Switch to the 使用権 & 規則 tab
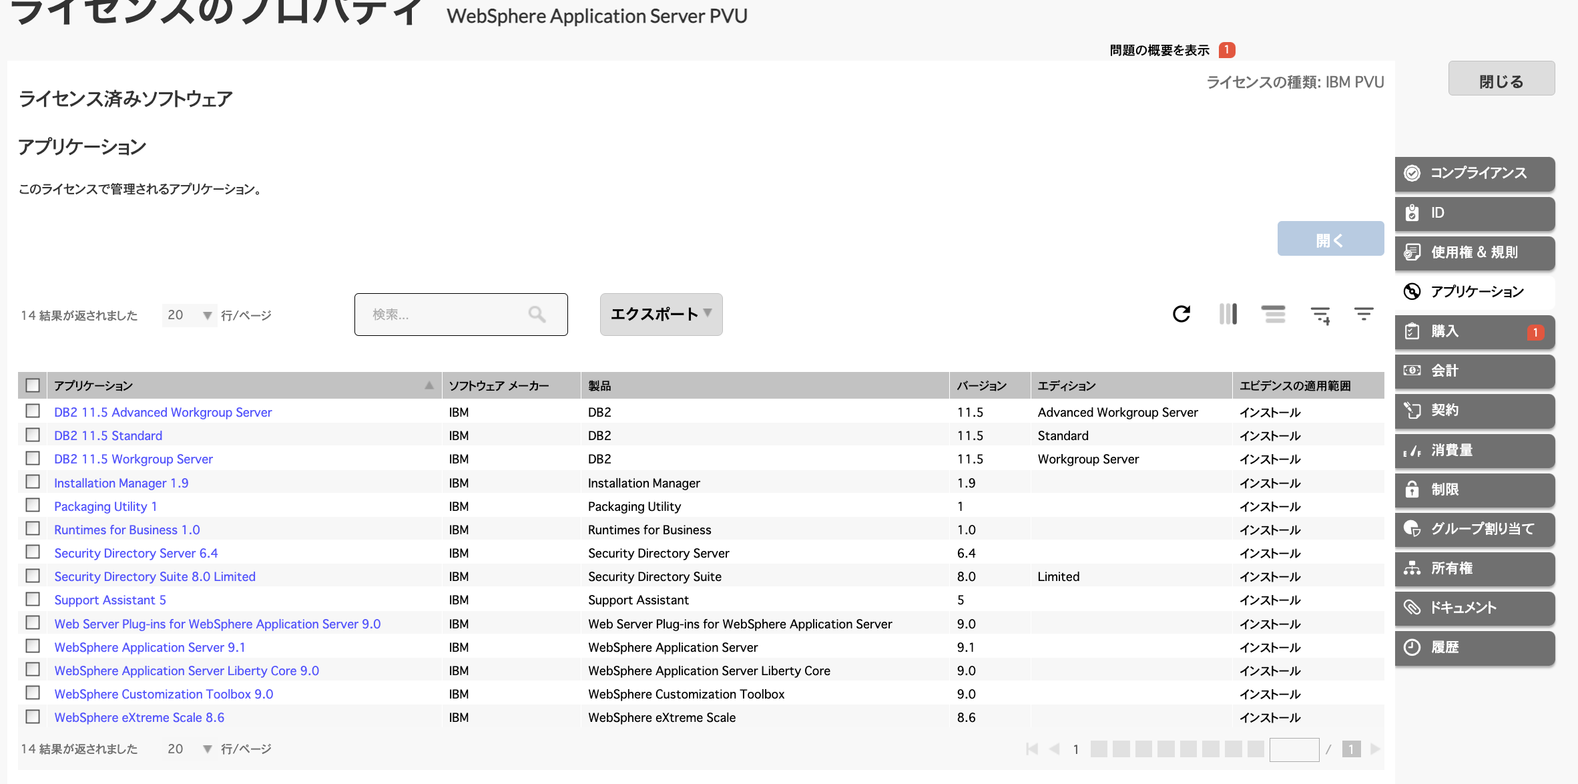 (1475, 252)
